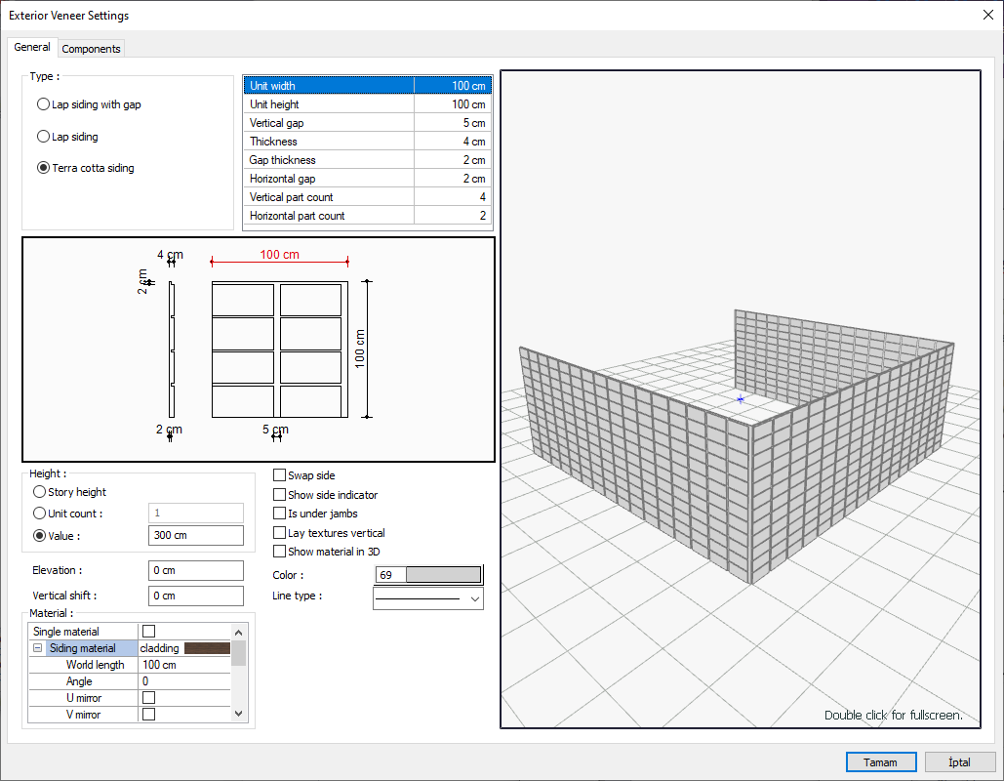1004x781 pixels.
Task: Tick the U mirror checkbox
Action: 149,698
